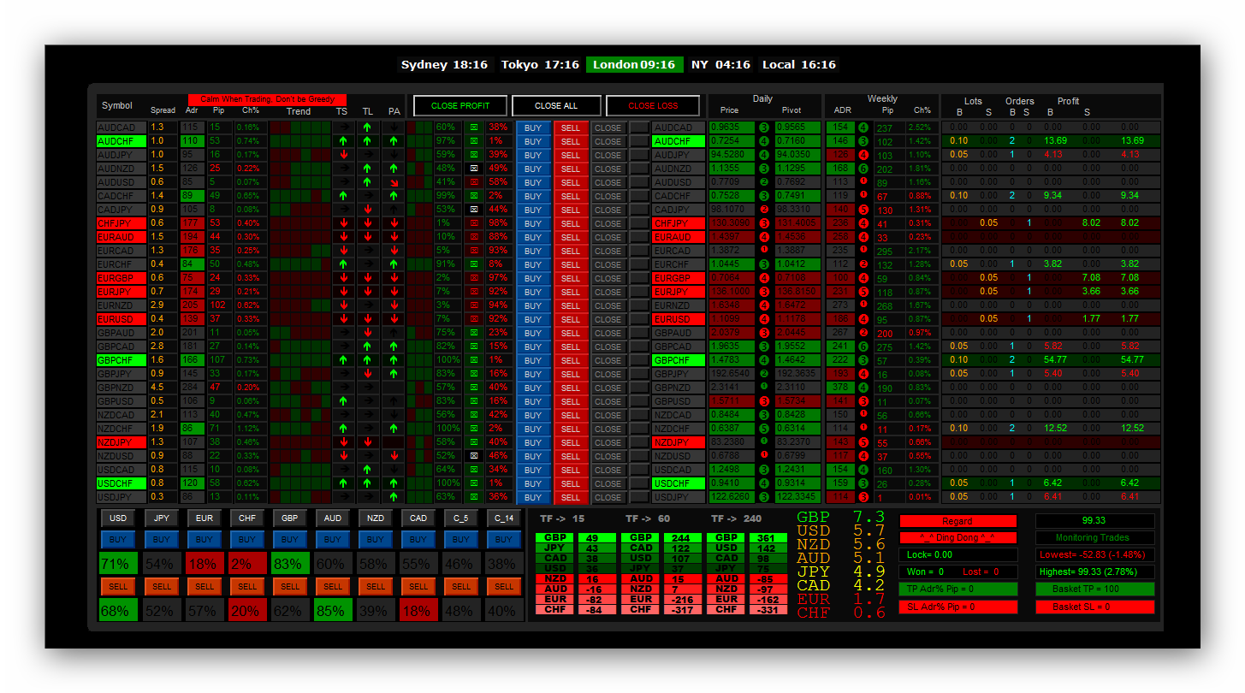The image size is (1245, 693).
Task: Click the green signal box icon for GBPCHF
Action: pos(473,360)
